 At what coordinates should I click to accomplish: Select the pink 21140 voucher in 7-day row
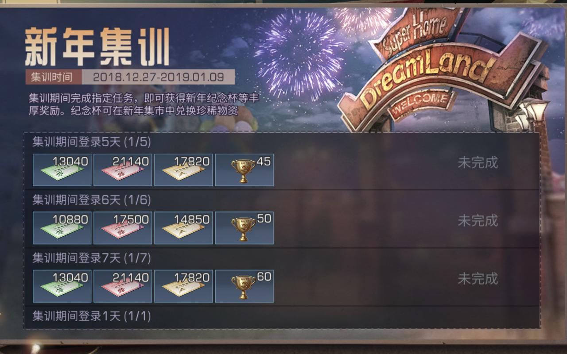click(x=123, y=286)
